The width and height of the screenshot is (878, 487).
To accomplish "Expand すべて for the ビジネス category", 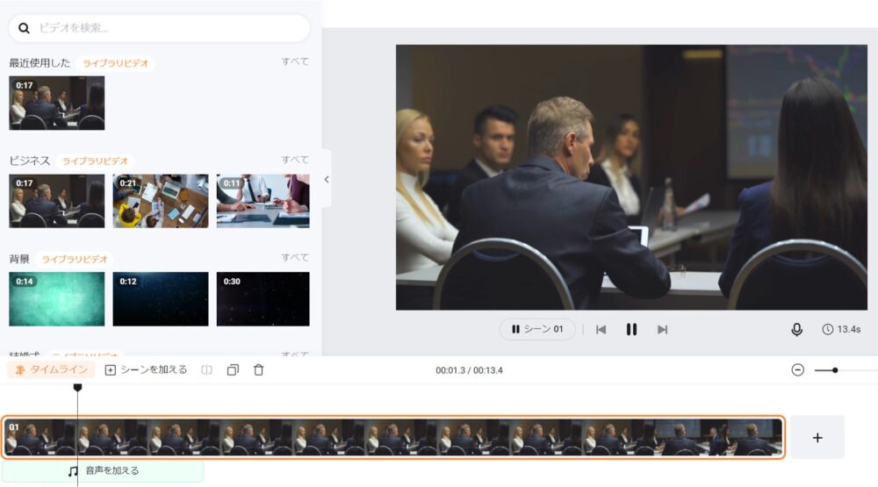I will (294, 160).
